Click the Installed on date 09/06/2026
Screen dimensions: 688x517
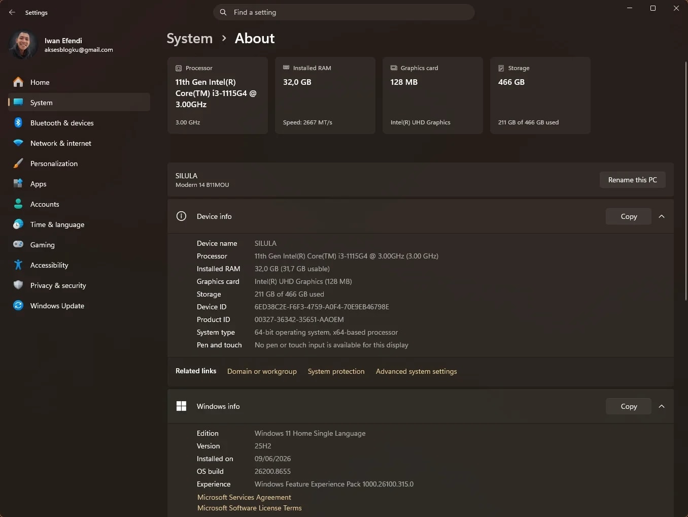click(x=272, y=459)
